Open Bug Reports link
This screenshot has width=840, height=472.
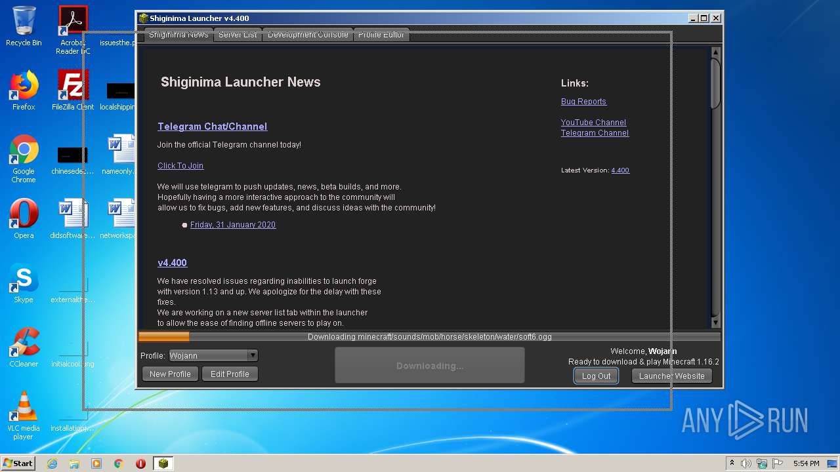pos(583,102)
